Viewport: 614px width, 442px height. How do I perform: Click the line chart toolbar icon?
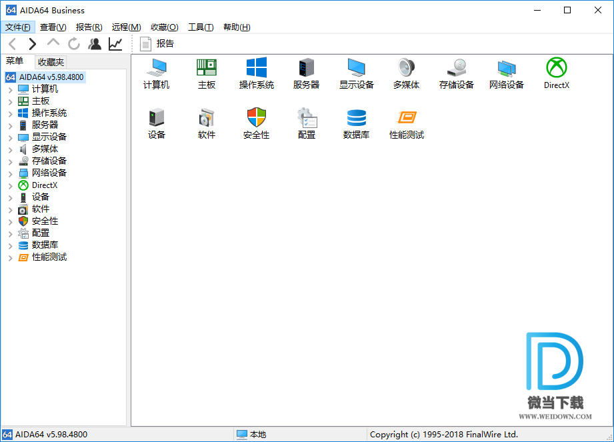(115, 44)
